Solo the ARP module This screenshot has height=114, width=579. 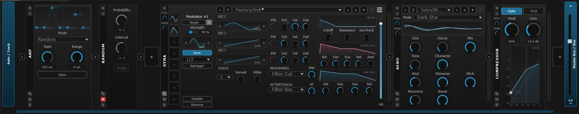point(30,105)
